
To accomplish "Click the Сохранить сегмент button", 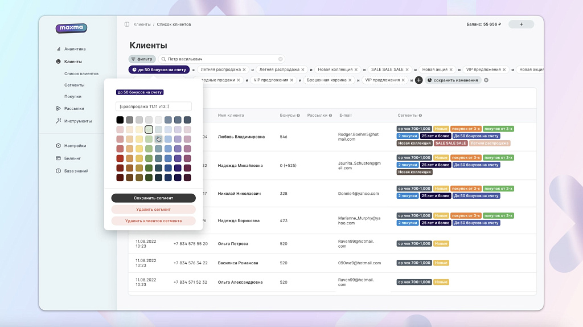I will pyautogui.click(x=153, y=198).
